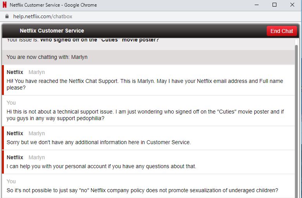Click the help.netflix.com/chatbox URL text
Viewport: 302px width, 198px height.
[x=43, y=16]
